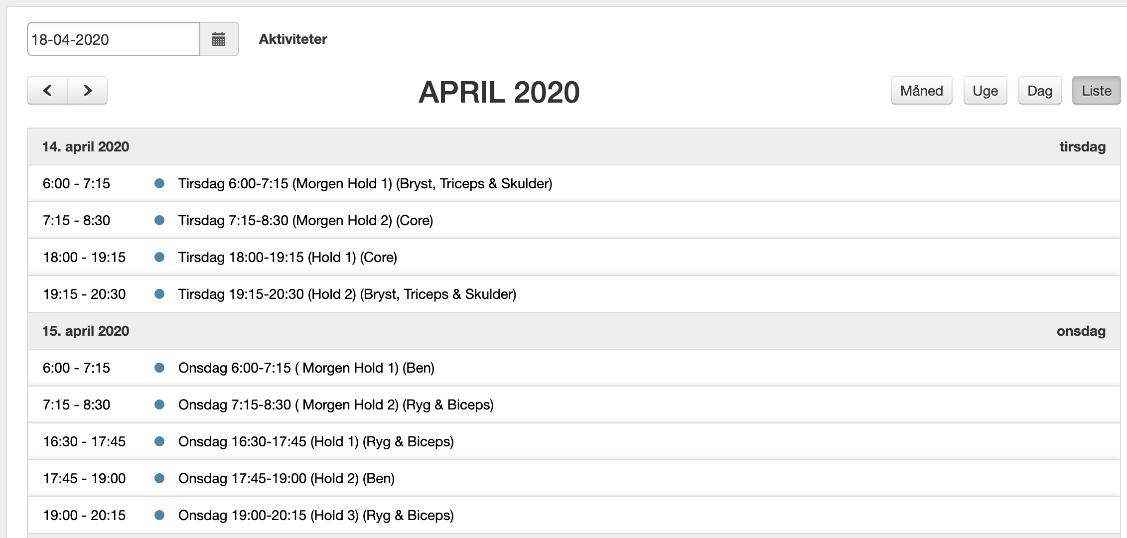1127x538 pixels.
Task: Open Tirsdag 19:15-20:30 Hold 2 event
Action: (347, 294)
